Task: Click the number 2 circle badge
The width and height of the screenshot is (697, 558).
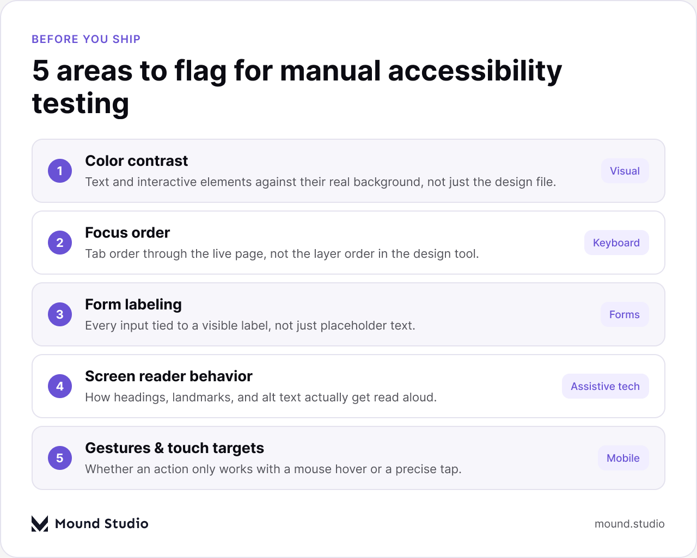Action: tap(60, 243)
